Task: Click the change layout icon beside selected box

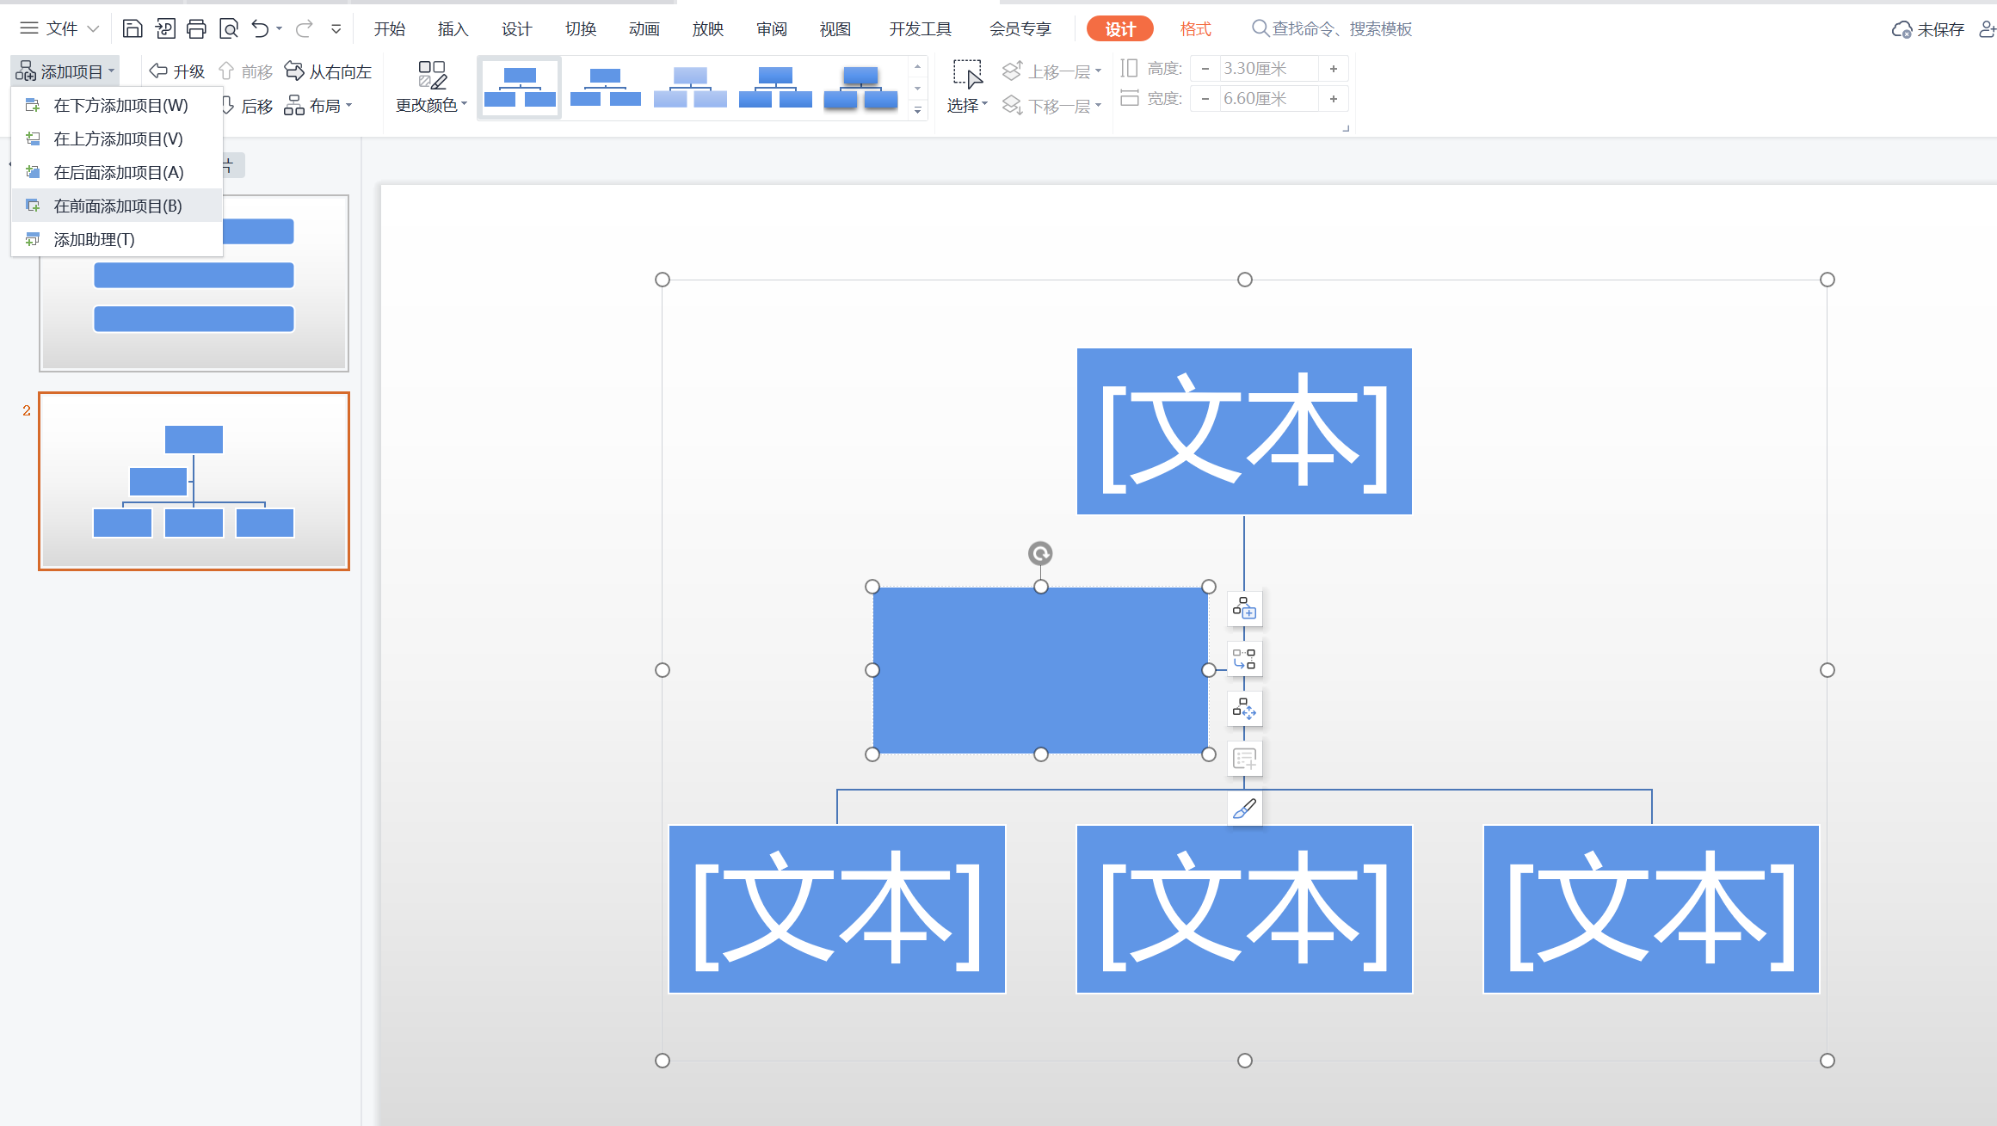Action: (x=1244, y=660)
